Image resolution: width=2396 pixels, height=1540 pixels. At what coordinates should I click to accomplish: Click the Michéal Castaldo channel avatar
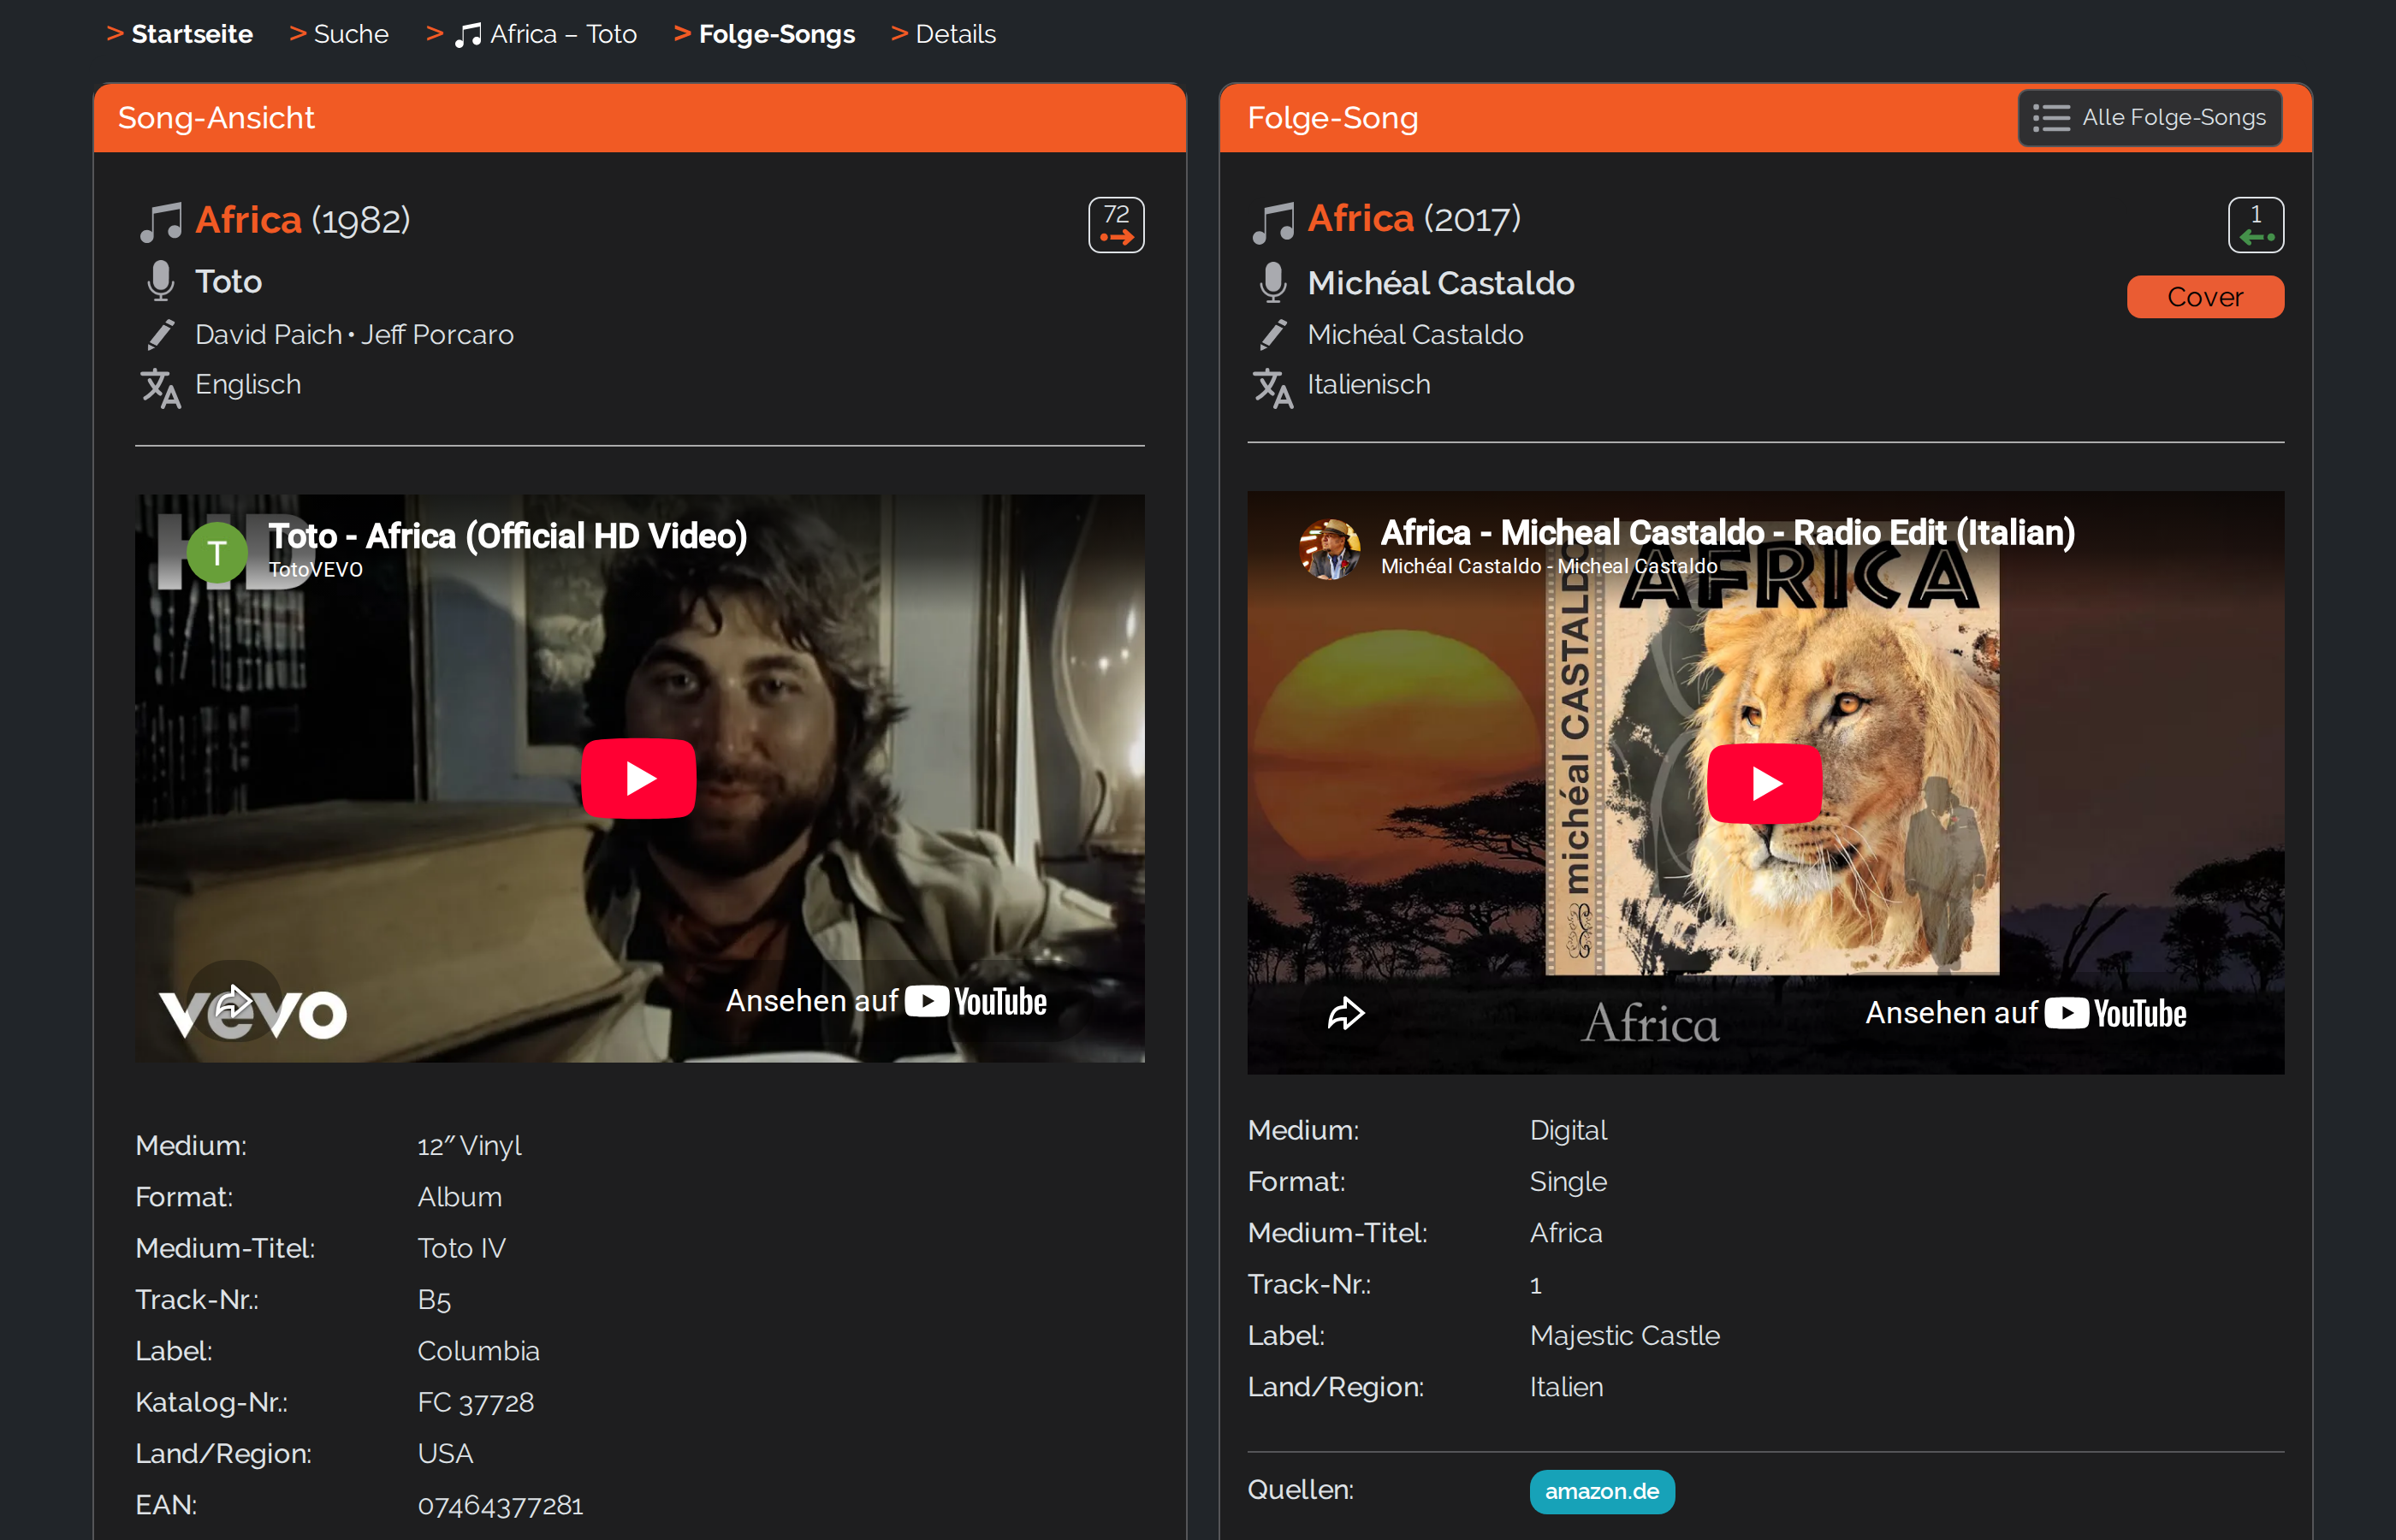[x=1329, y=549]
